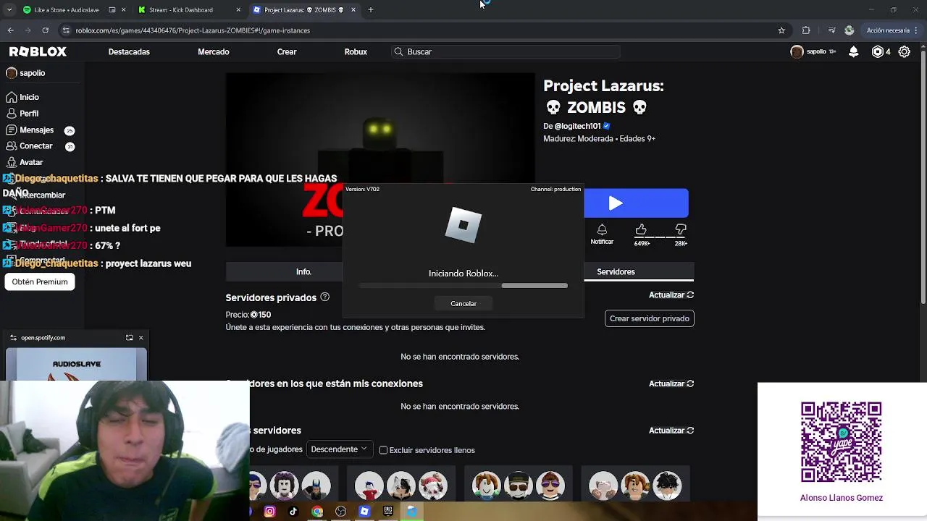Open TikTok from the taskbar

click(293, 512)
